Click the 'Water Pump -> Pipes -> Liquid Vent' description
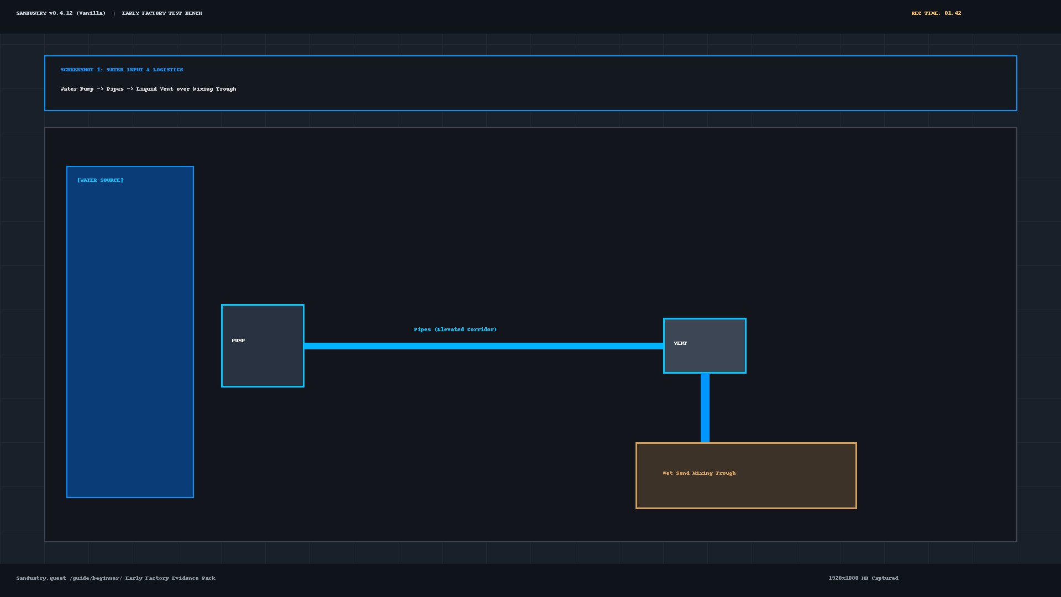The height and width of the screenshot is (597, 1061). pos(148,89)
